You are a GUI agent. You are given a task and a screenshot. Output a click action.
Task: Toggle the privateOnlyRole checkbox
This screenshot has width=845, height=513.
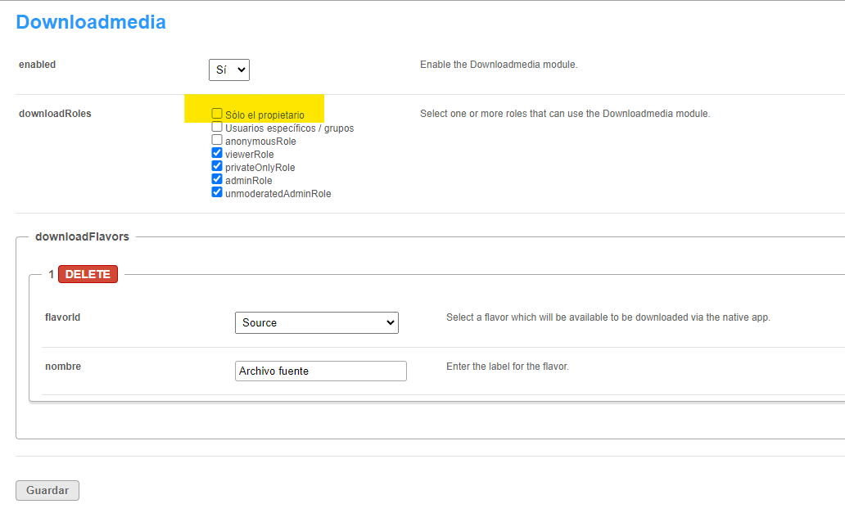pyautogui.click(x=217, y=166)
